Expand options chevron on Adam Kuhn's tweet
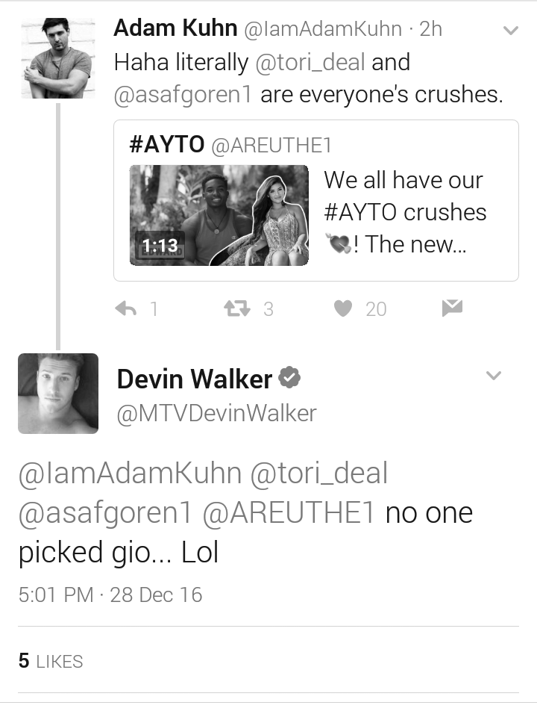The height and width of the screenshot is (717, 537). click(x=510, y=31)
